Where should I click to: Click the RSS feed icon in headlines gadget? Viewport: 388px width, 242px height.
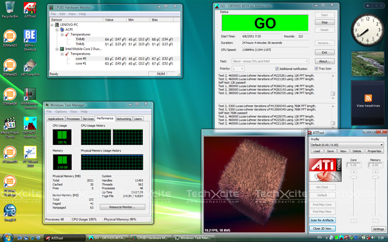[x=368, y=98]
